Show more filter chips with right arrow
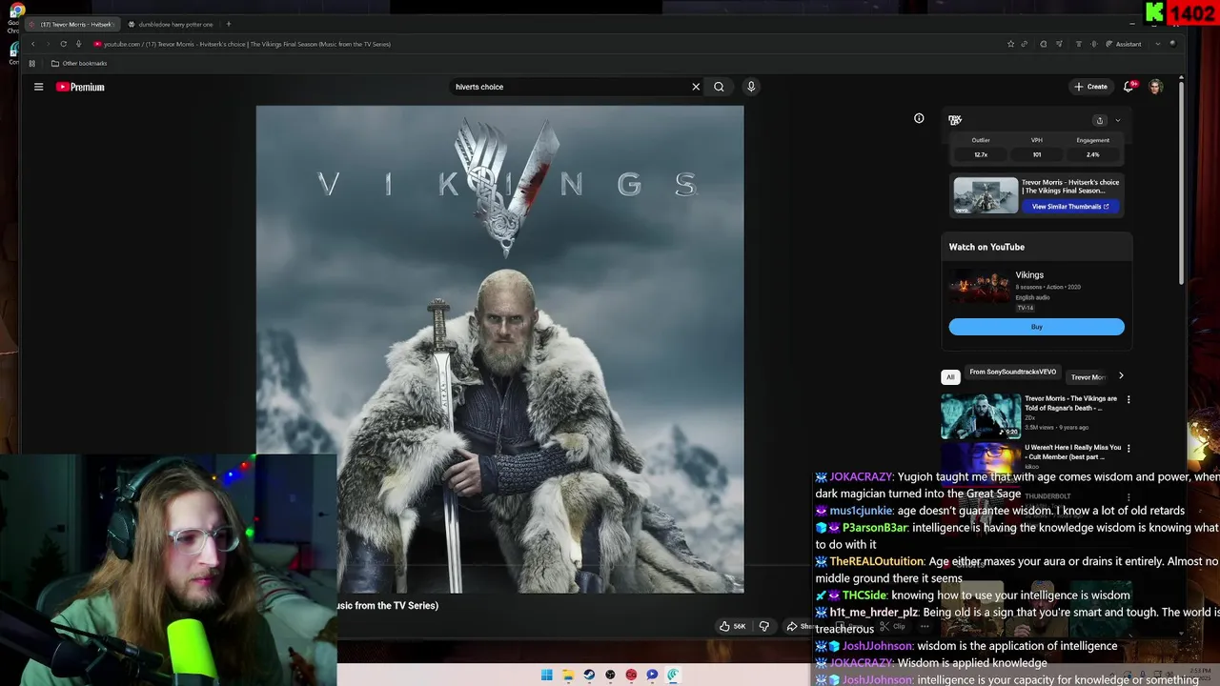This screenshot has height=686, width=1220. pos(1121,375)
